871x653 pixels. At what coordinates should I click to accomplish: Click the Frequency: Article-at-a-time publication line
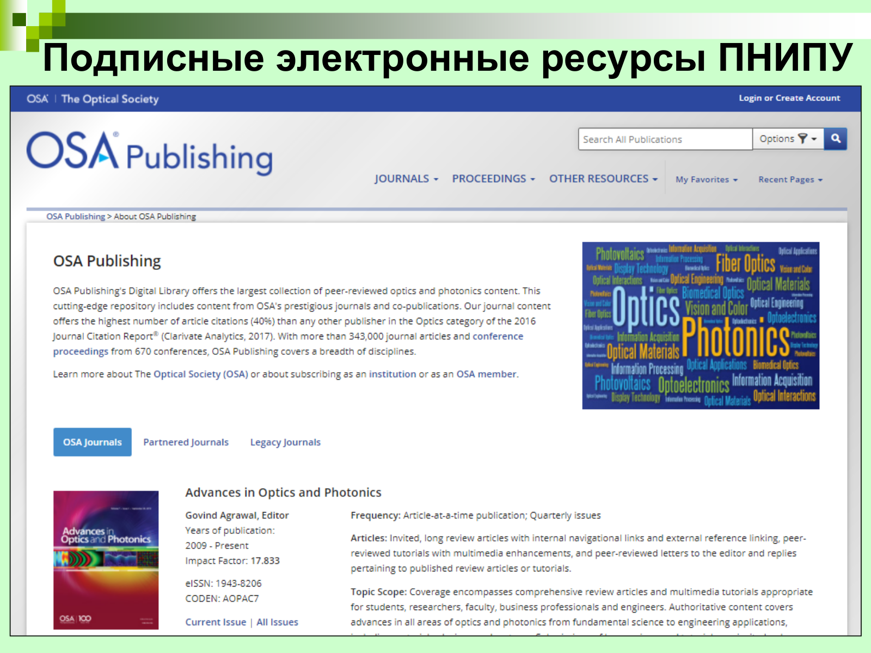476,515
